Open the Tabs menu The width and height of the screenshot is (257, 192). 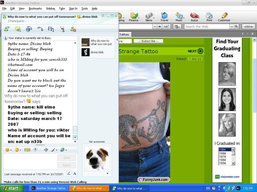point(62,9)
